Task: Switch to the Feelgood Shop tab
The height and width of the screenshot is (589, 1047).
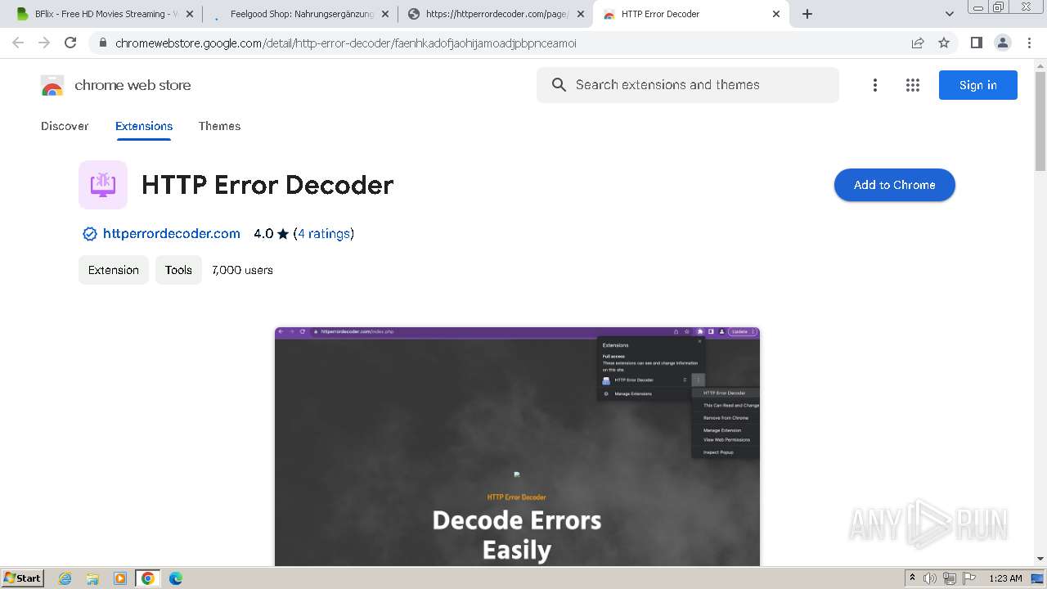Action: (301, 14)
